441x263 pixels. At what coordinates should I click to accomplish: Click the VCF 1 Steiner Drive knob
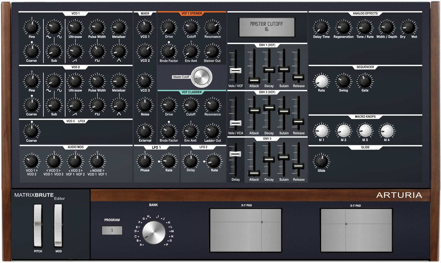pyautogui.click(x=169, y=27)
